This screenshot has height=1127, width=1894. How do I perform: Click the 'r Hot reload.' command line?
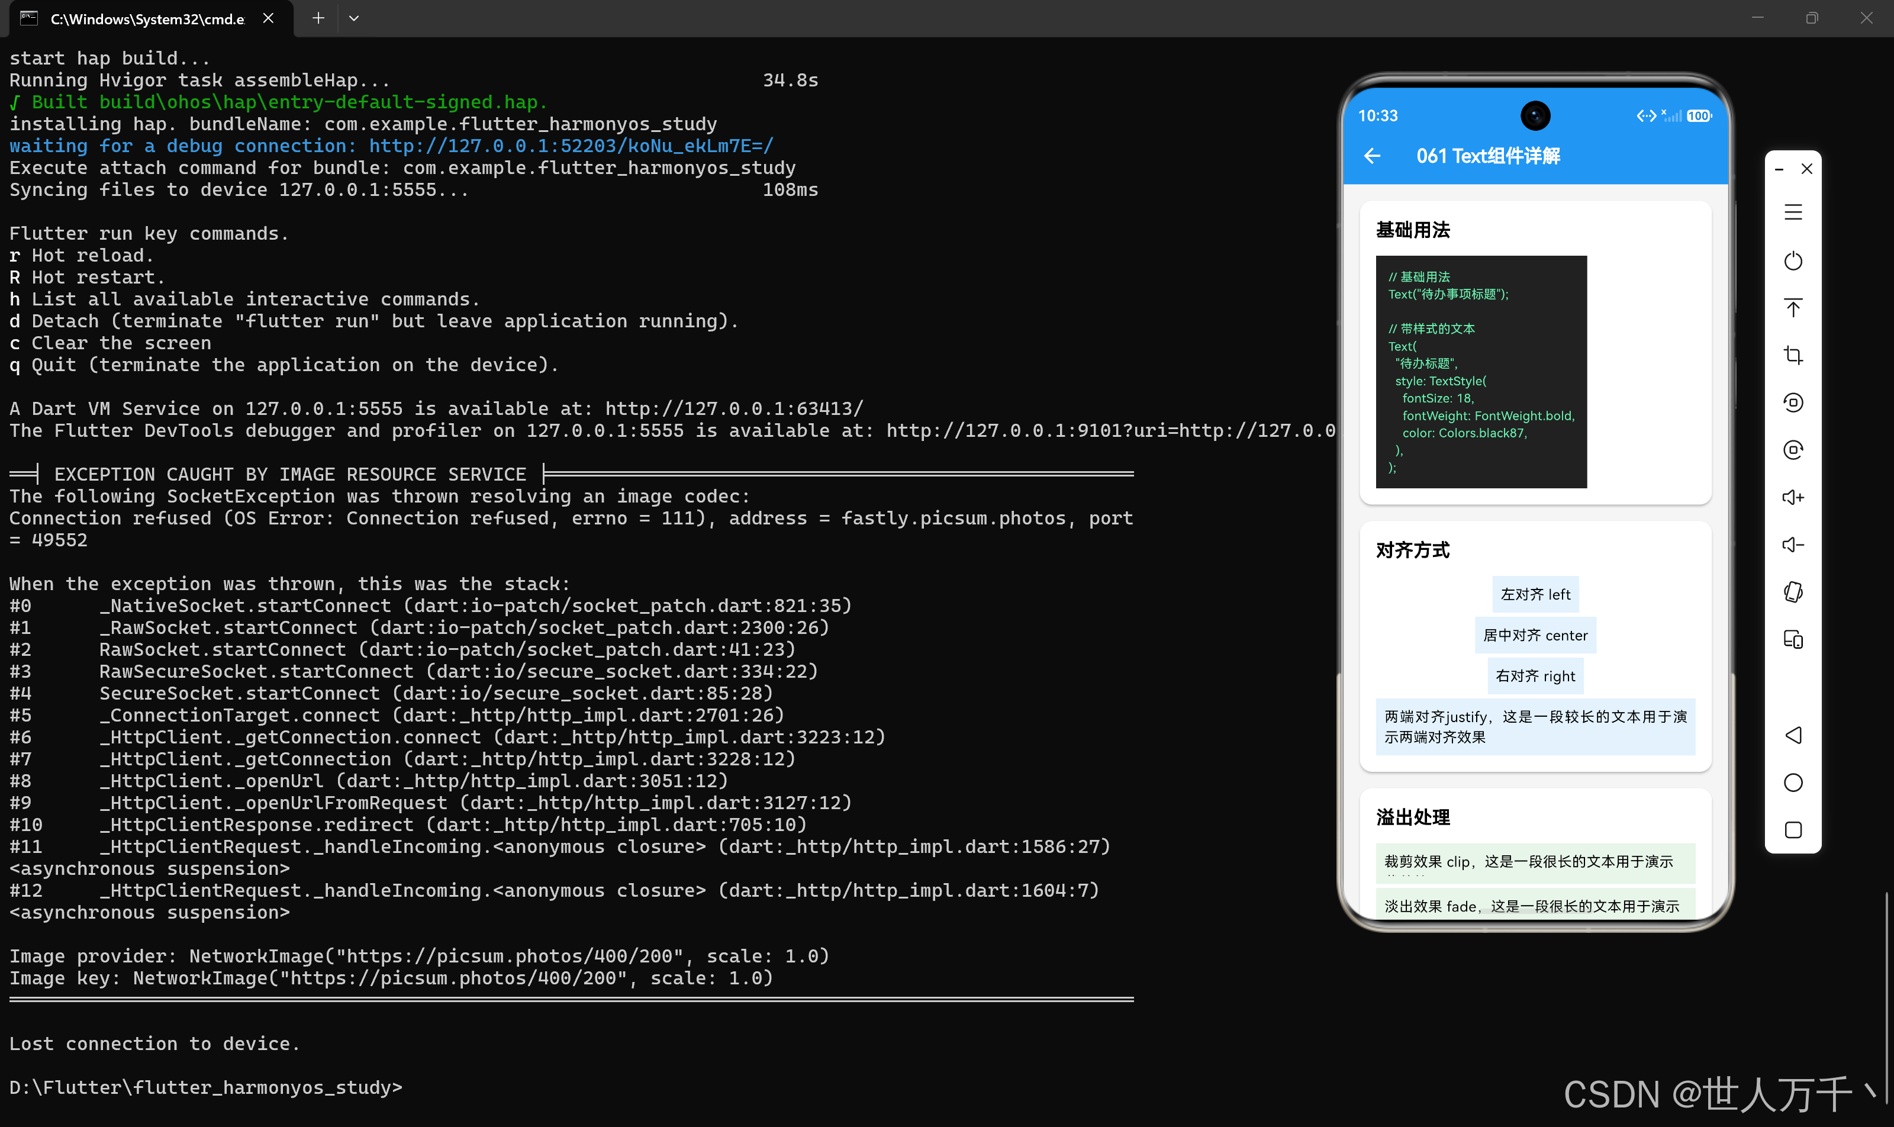81,255
